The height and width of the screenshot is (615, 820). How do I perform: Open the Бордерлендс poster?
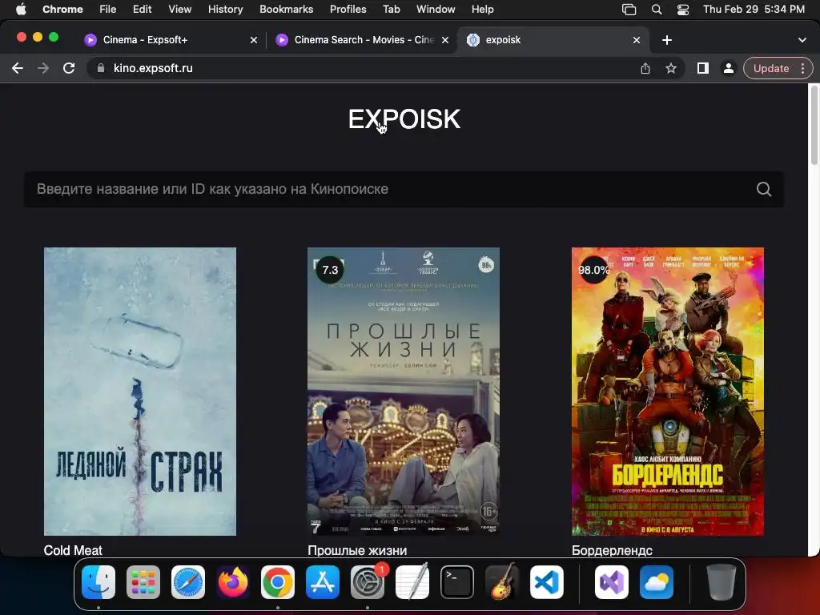click(668, 391)
